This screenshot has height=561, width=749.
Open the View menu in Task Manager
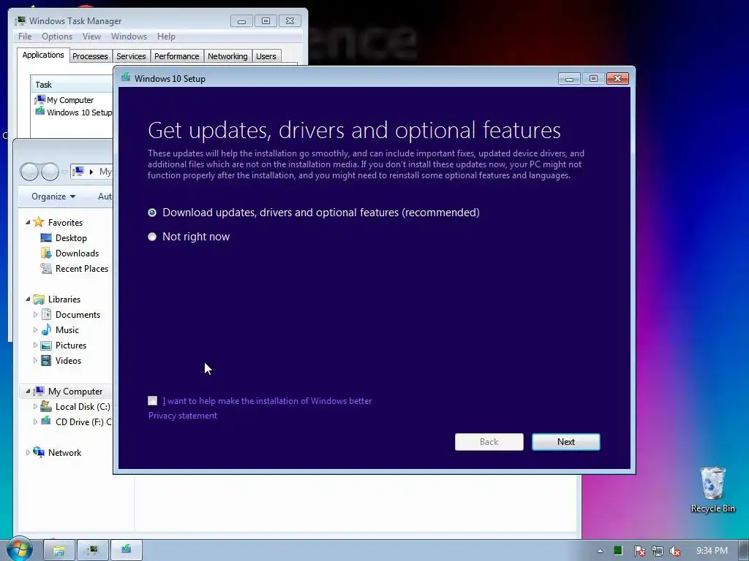point(91,37)
